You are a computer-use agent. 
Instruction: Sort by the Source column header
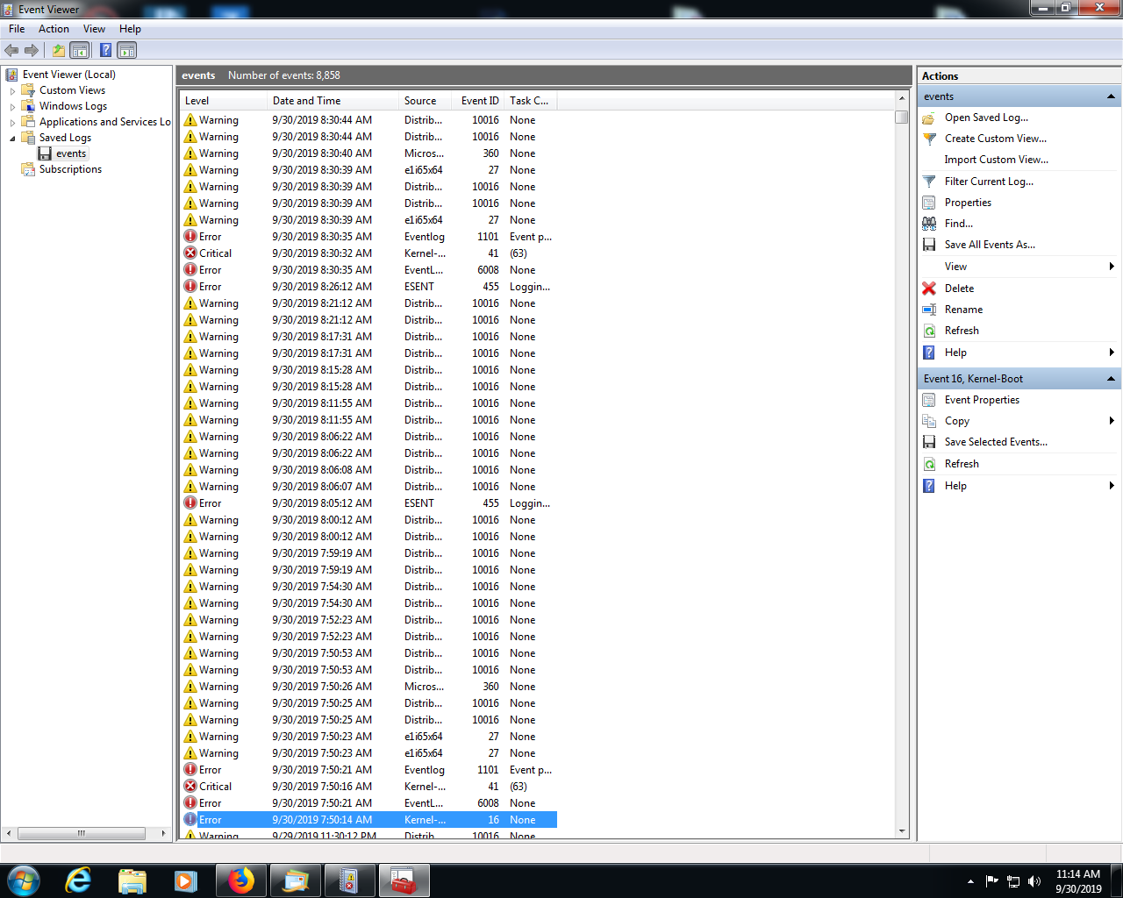click(425, 101)
